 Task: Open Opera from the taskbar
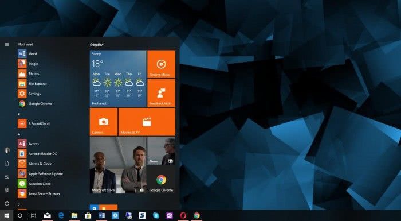[x=183, y=216]
